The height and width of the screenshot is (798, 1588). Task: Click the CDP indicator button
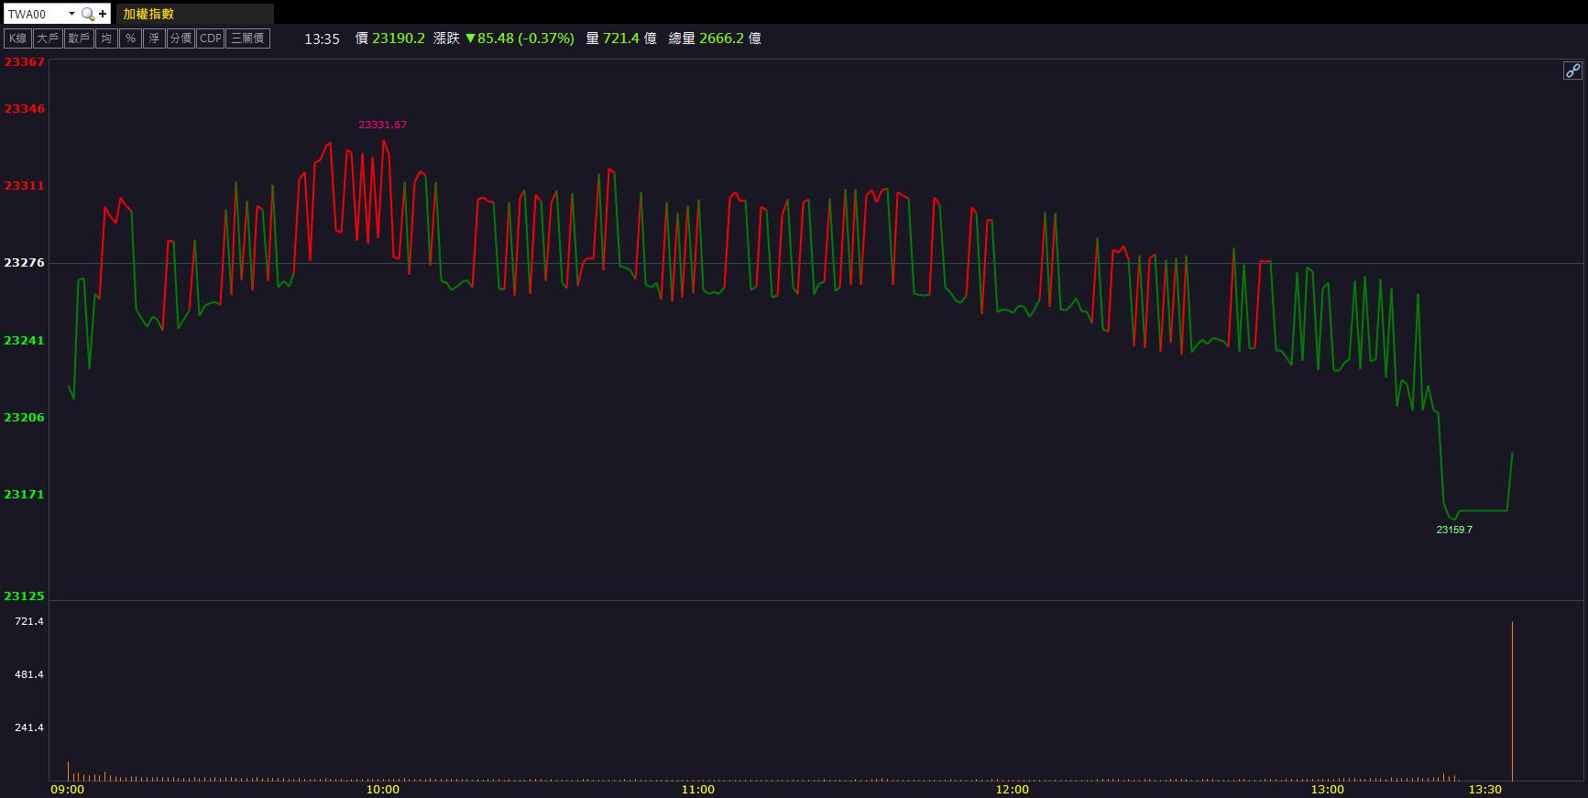pos(211,38)
